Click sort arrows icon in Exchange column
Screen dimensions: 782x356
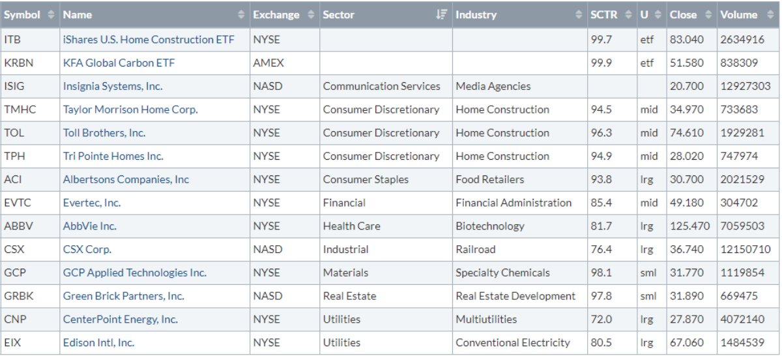311,15
